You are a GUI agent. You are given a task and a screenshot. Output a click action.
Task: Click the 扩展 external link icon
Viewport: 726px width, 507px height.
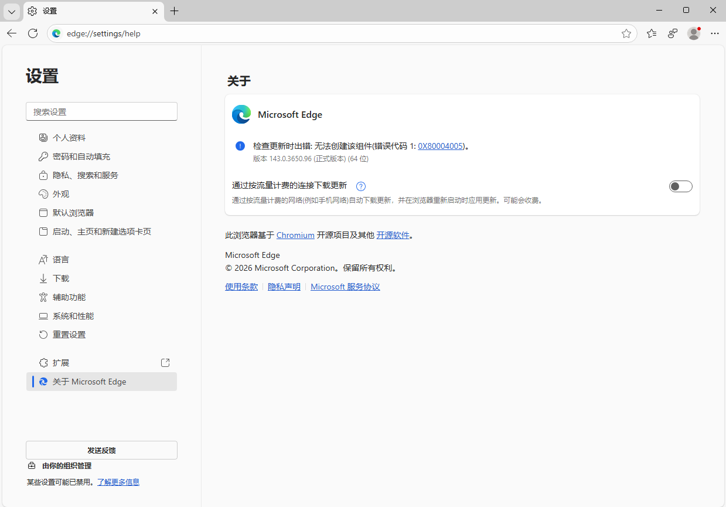[165, 362]
